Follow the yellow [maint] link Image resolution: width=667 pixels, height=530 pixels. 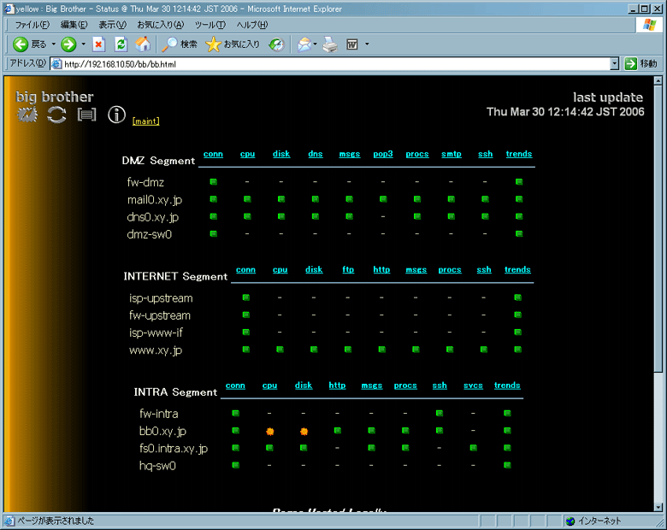[145, 121]
